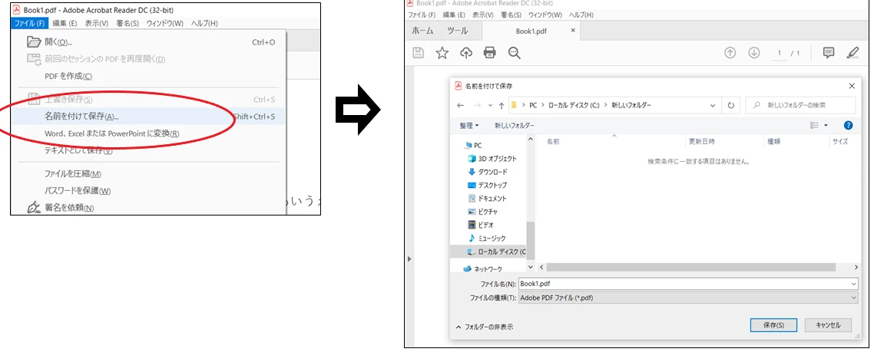This screenshot has width=874, height=352.
Task: Select デスクトップ in the folder tree
Action: (488, 186)
